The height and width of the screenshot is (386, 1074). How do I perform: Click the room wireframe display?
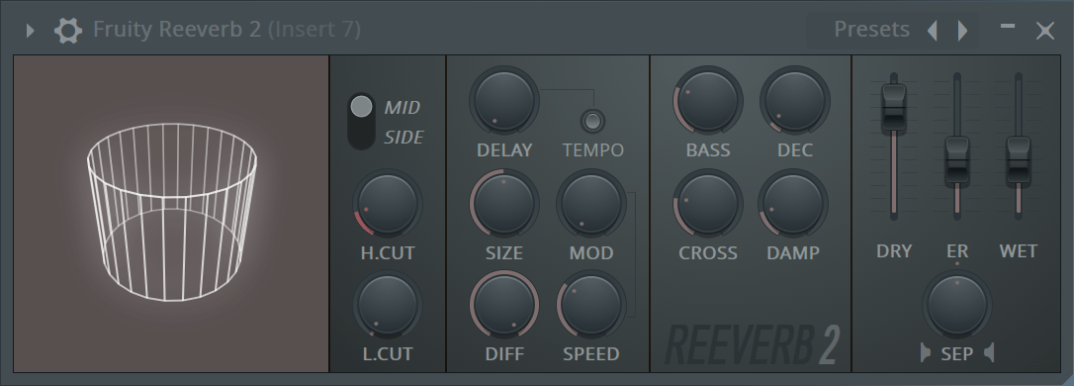(171, 214)
